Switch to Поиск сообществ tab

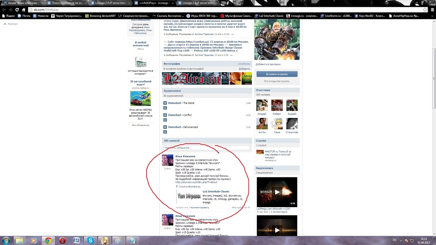(66, 3)
